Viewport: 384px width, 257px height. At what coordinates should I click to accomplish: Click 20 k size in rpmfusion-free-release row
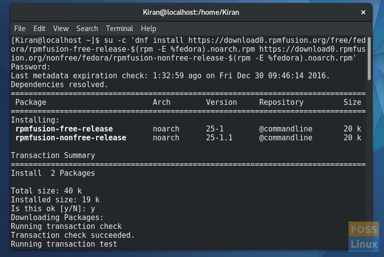pos(352,129)
